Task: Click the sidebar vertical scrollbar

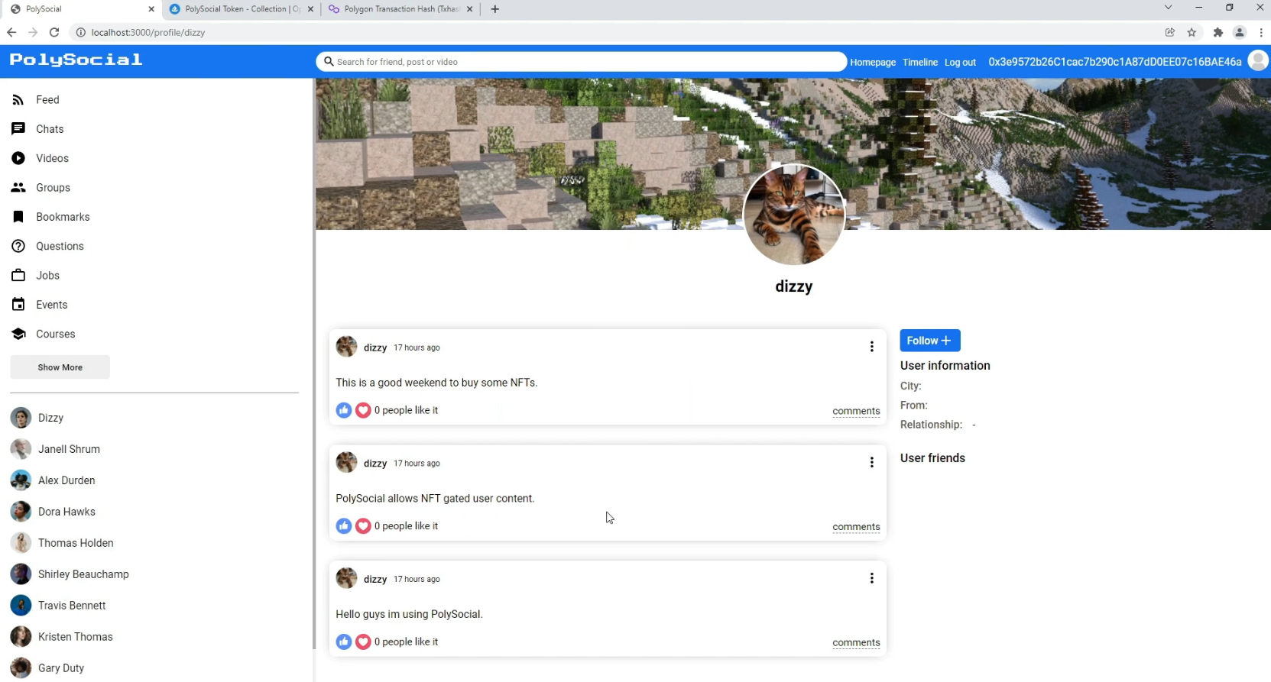Action: [x=314, y=363]
